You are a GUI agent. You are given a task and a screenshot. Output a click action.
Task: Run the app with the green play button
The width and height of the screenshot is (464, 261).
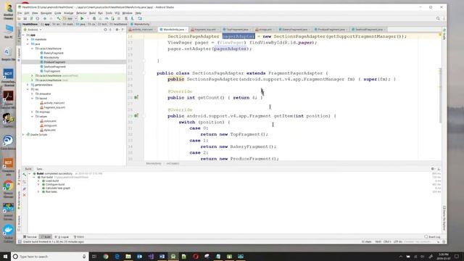click(x=82, y=18)
